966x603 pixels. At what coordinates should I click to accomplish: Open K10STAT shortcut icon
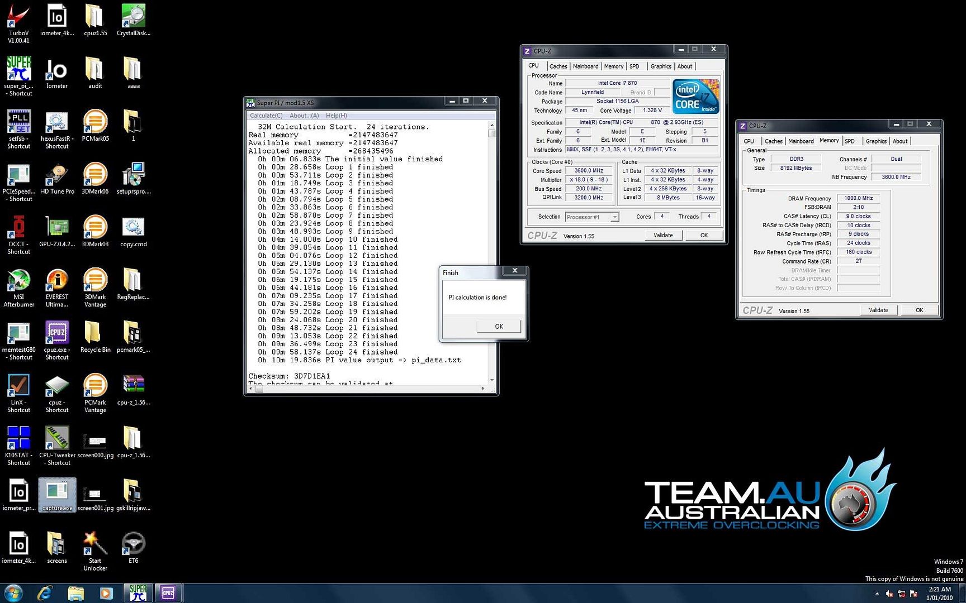[x=18, y=446]
